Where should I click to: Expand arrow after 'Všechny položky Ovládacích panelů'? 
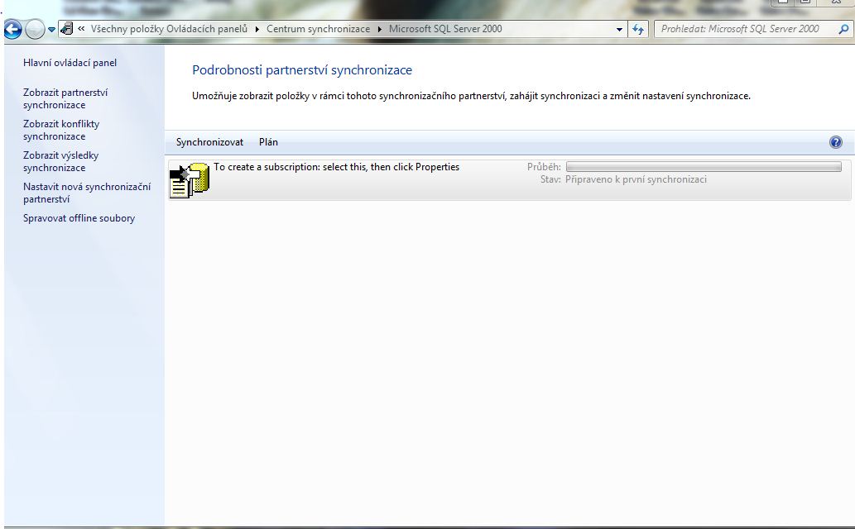[x=257, y=29]
